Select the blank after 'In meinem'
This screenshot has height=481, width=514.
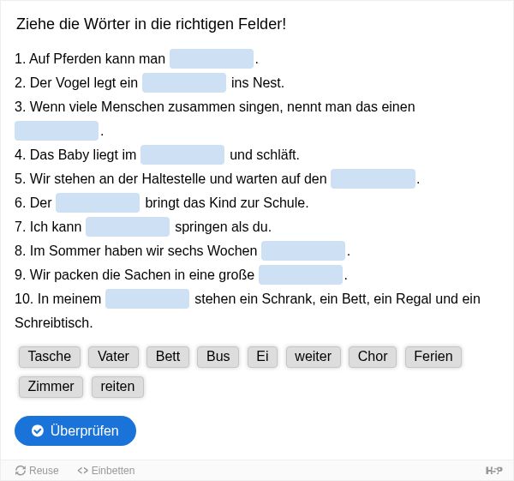[x=147, y=298]
